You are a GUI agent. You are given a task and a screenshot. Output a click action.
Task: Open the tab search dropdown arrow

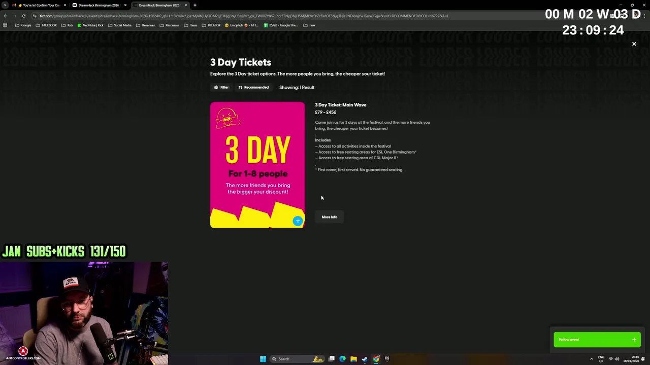(5, 5)
